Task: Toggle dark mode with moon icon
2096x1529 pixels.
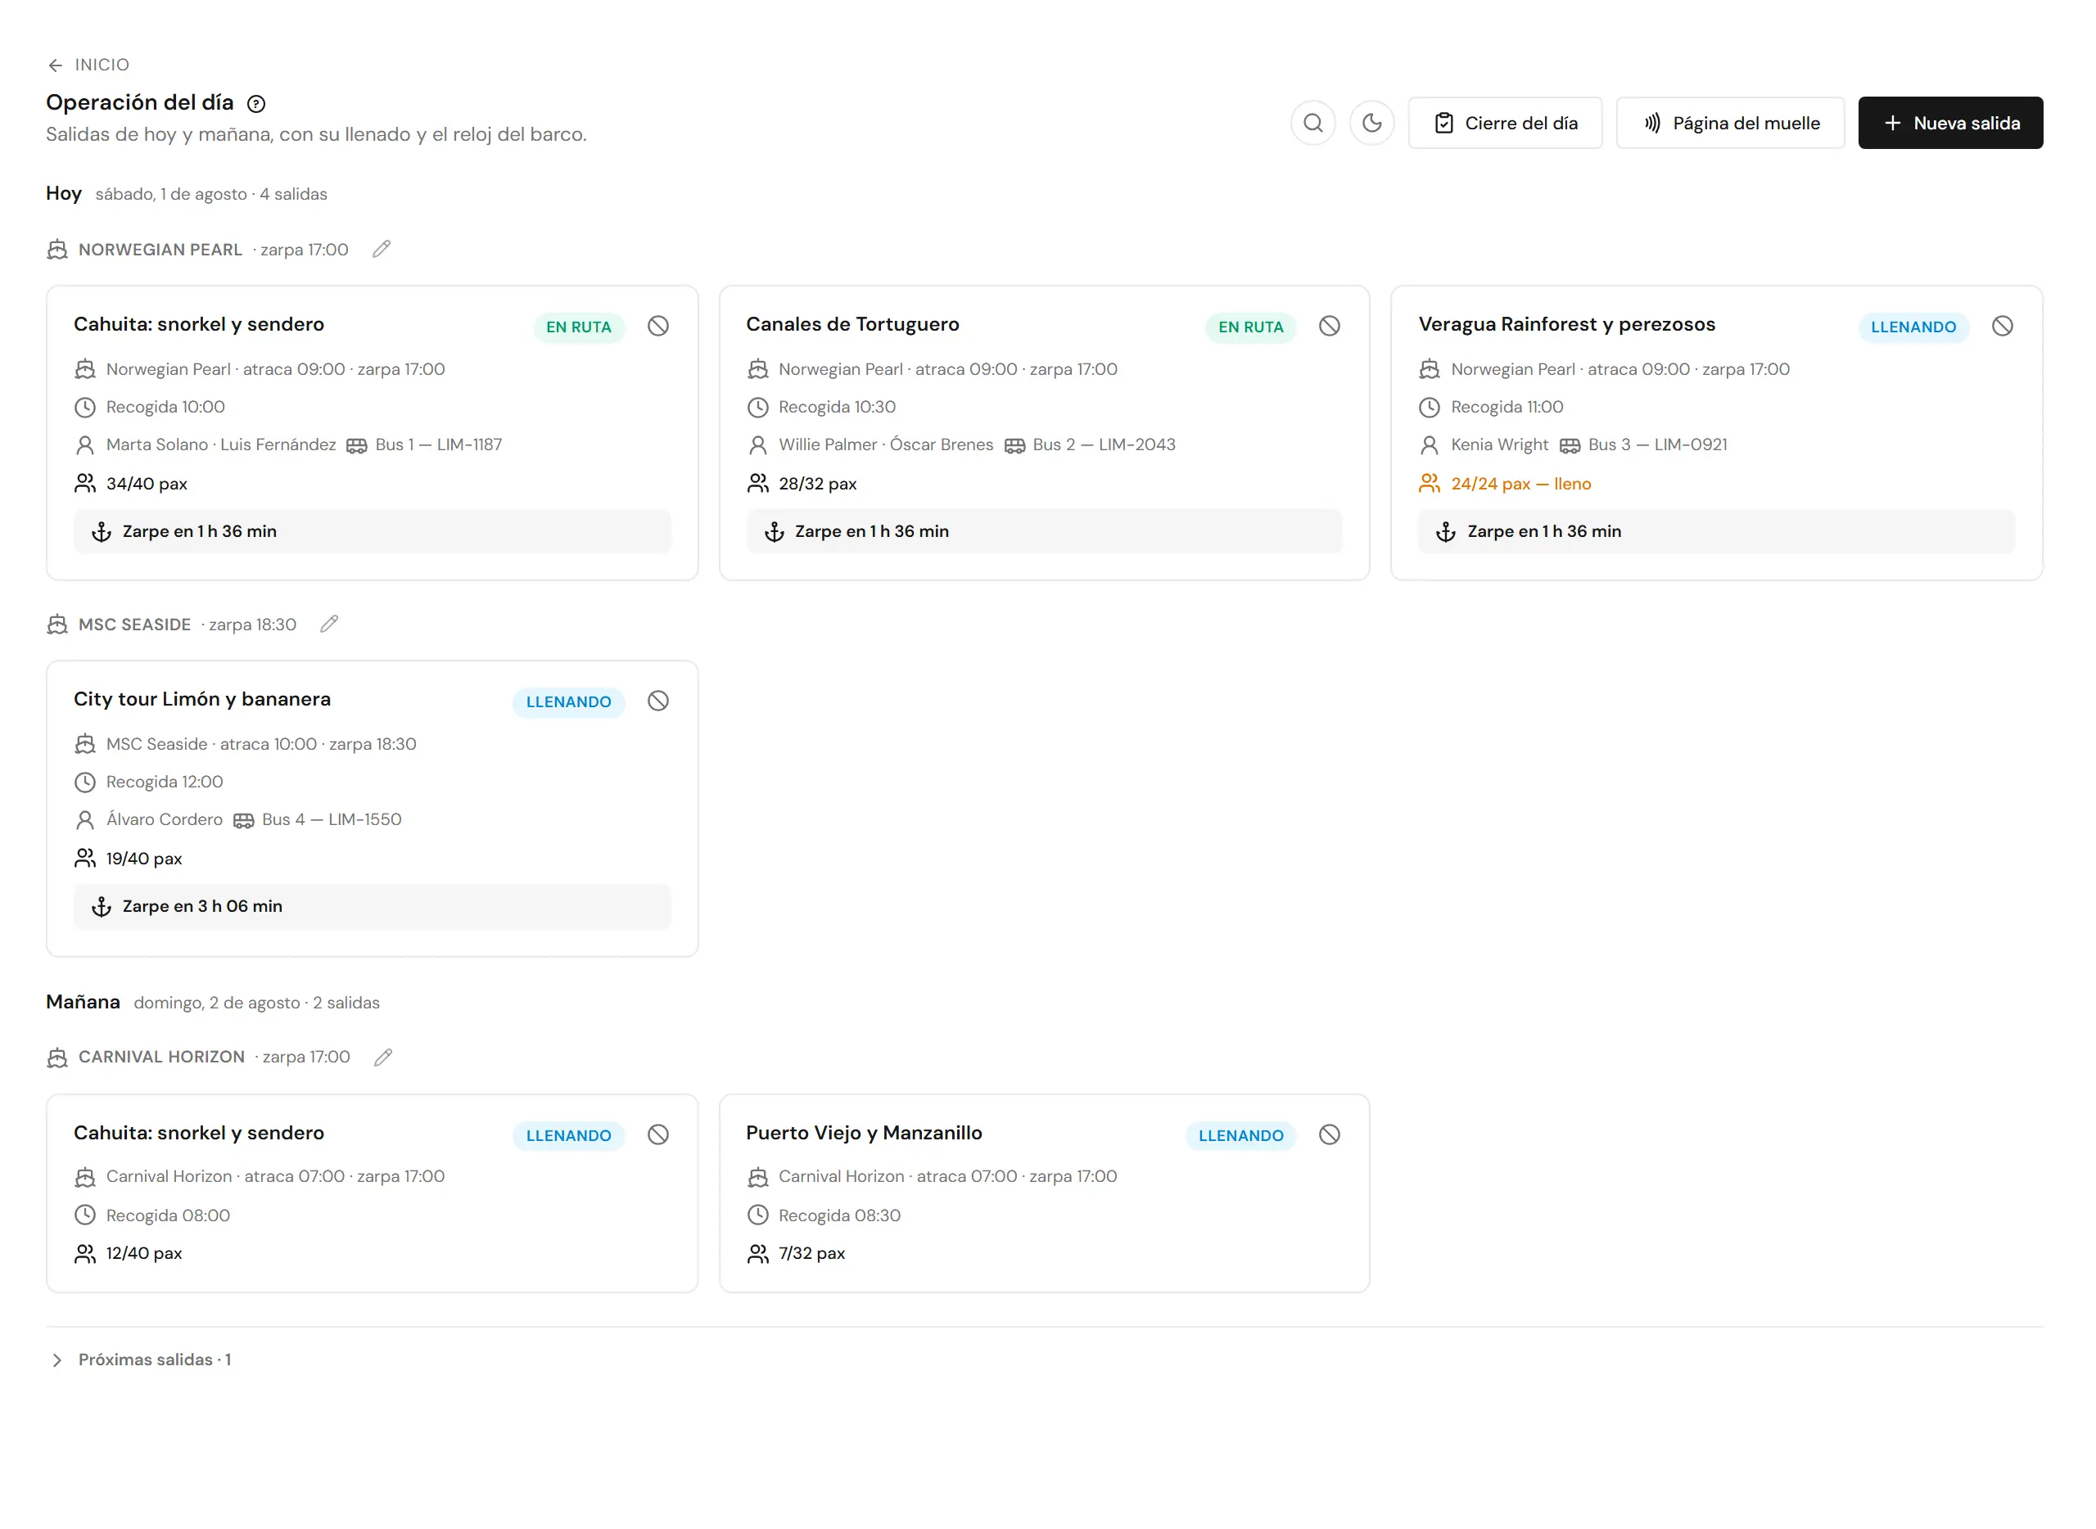Action: pos(1372,123)
